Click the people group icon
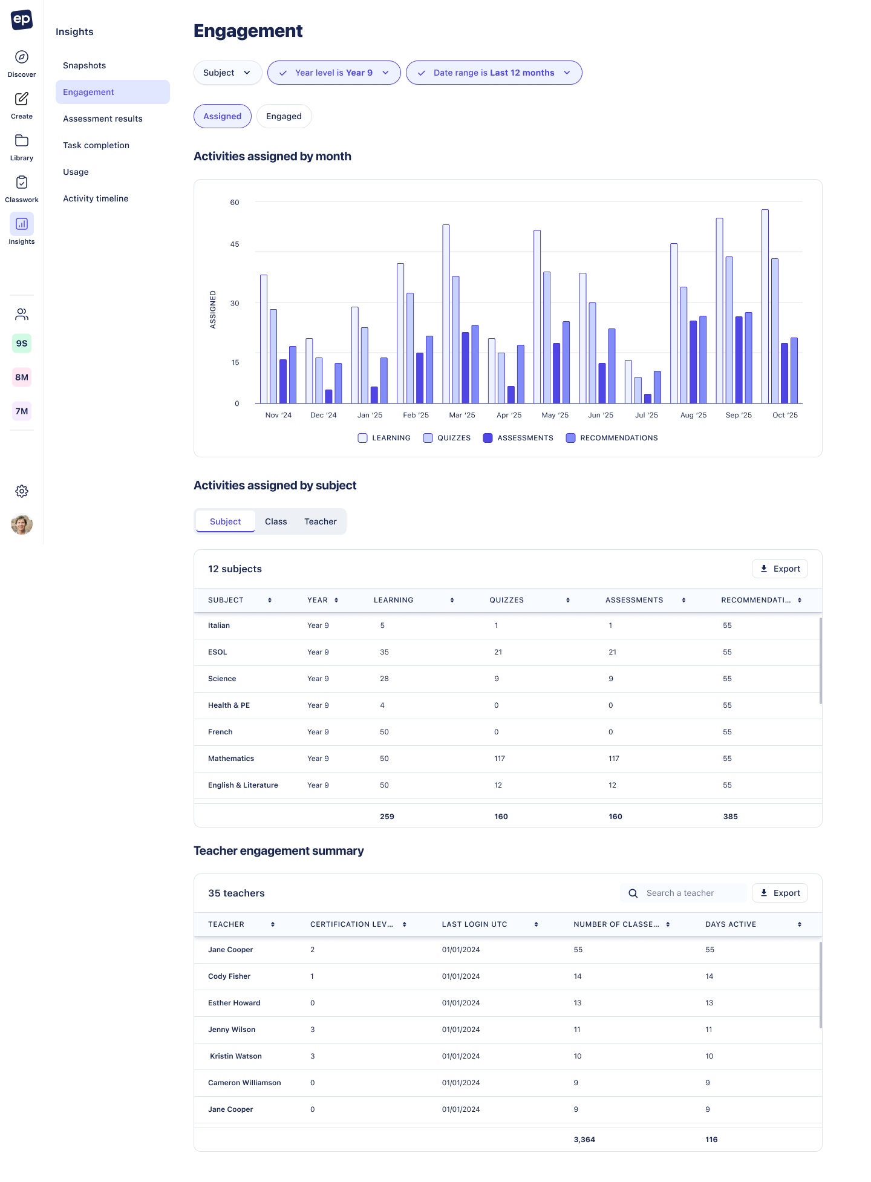The width and height of the screenshot is (871, 1182). (22, 314)
